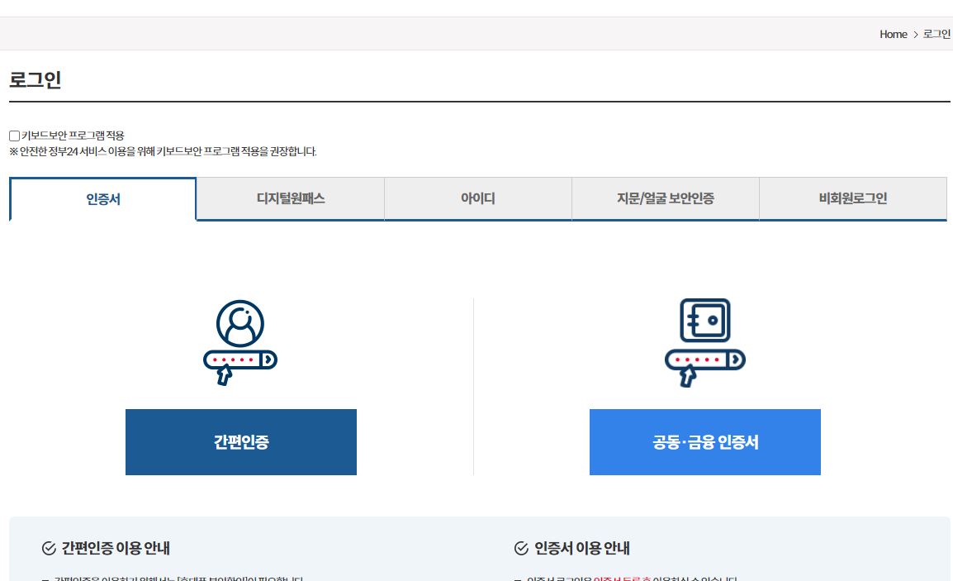
Task: Switch to the 디지털원패스 tab
Action: coord(290,198)
